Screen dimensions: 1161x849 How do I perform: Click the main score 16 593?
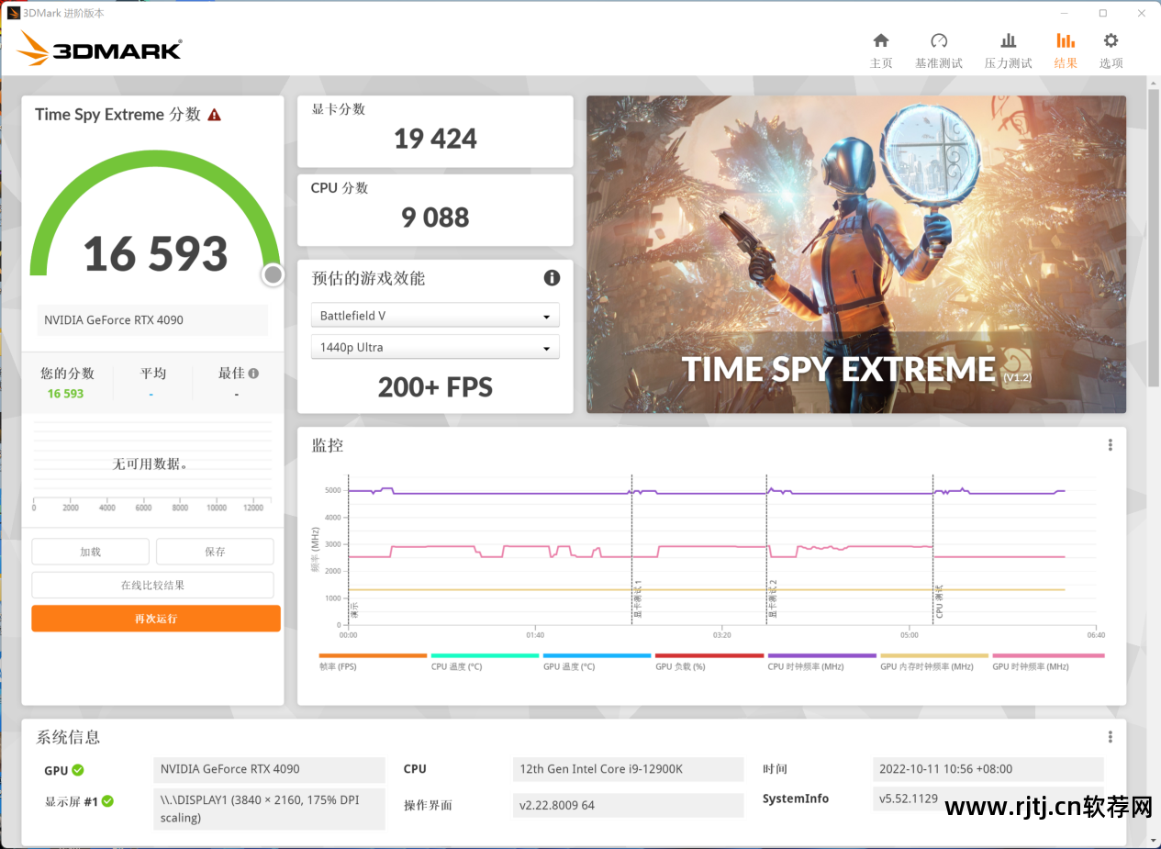[x=155, y=254]
